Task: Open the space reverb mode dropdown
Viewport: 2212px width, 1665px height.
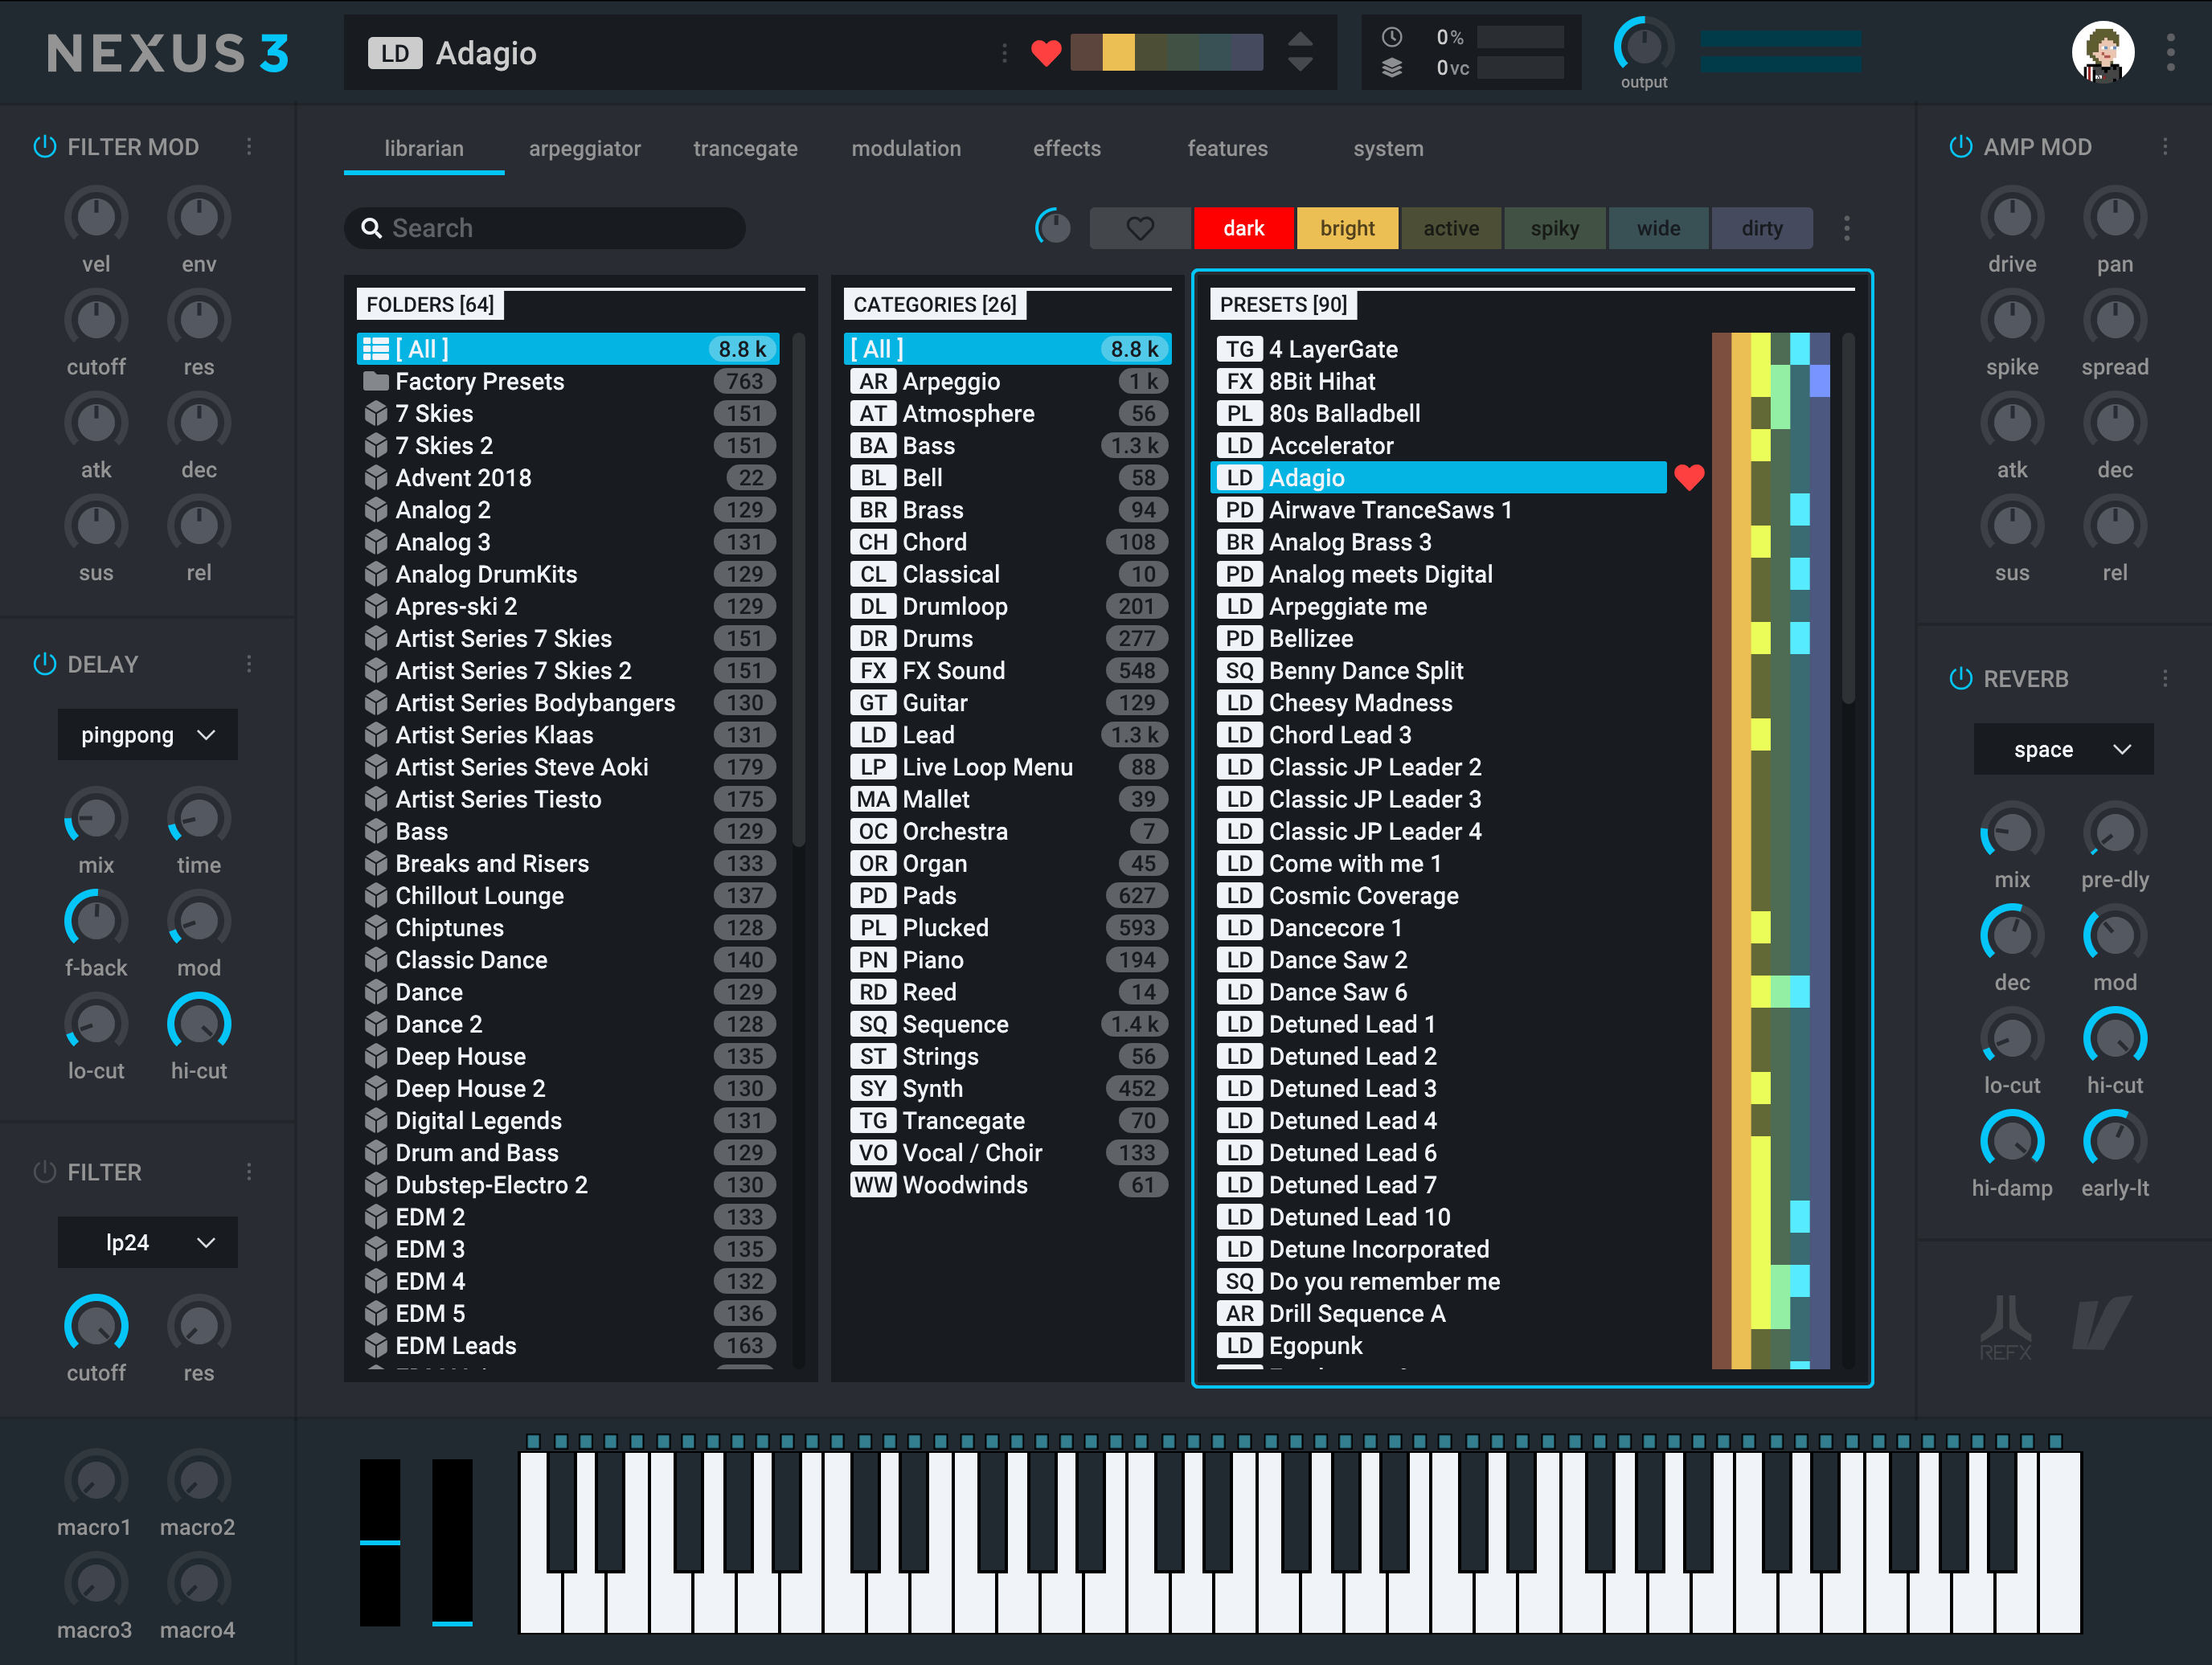Action: [x=2063, y=749]
